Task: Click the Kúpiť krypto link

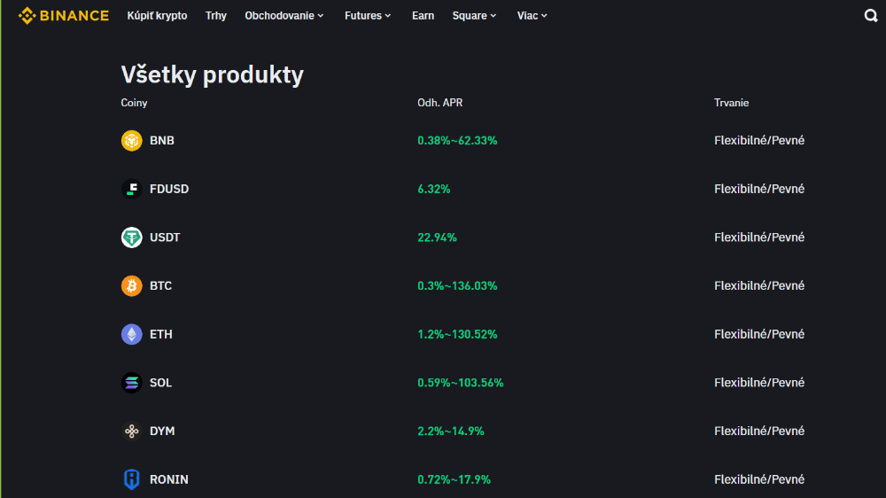Action: (x=157, y=16)
